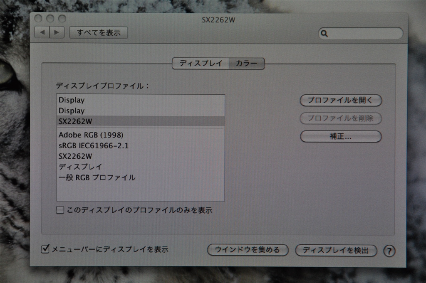Click the プロファイルを削除 button

point(341,118)
